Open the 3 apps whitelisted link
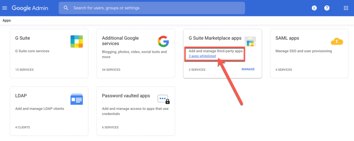Screen dimensions: 354x141 coord(202,56)
